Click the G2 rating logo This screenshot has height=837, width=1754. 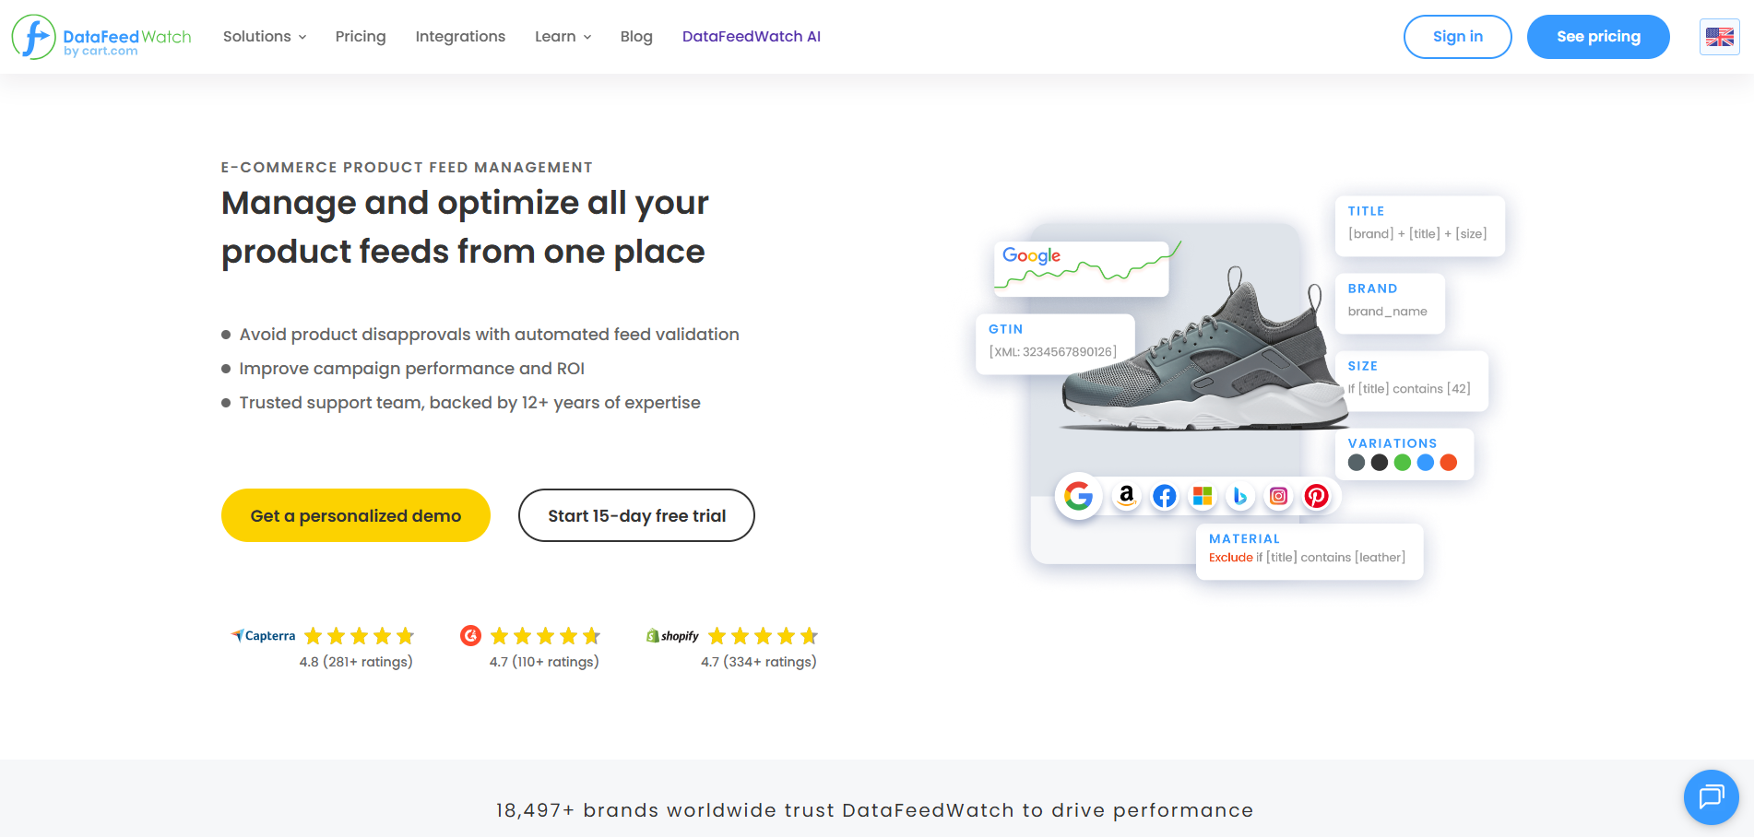point(470,635)
